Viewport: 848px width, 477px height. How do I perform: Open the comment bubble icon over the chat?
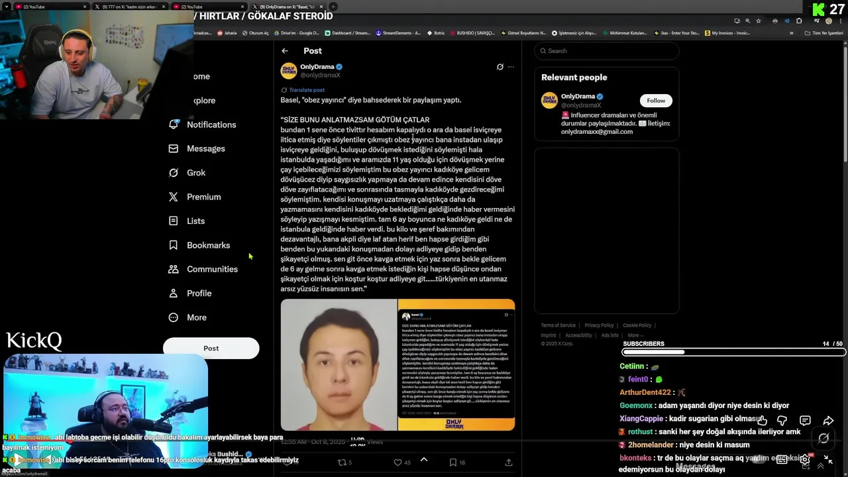(805, 421)
